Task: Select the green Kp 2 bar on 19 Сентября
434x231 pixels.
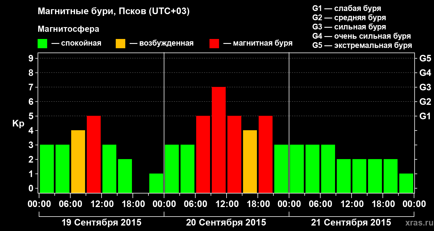Action: [x=125, y=176]
